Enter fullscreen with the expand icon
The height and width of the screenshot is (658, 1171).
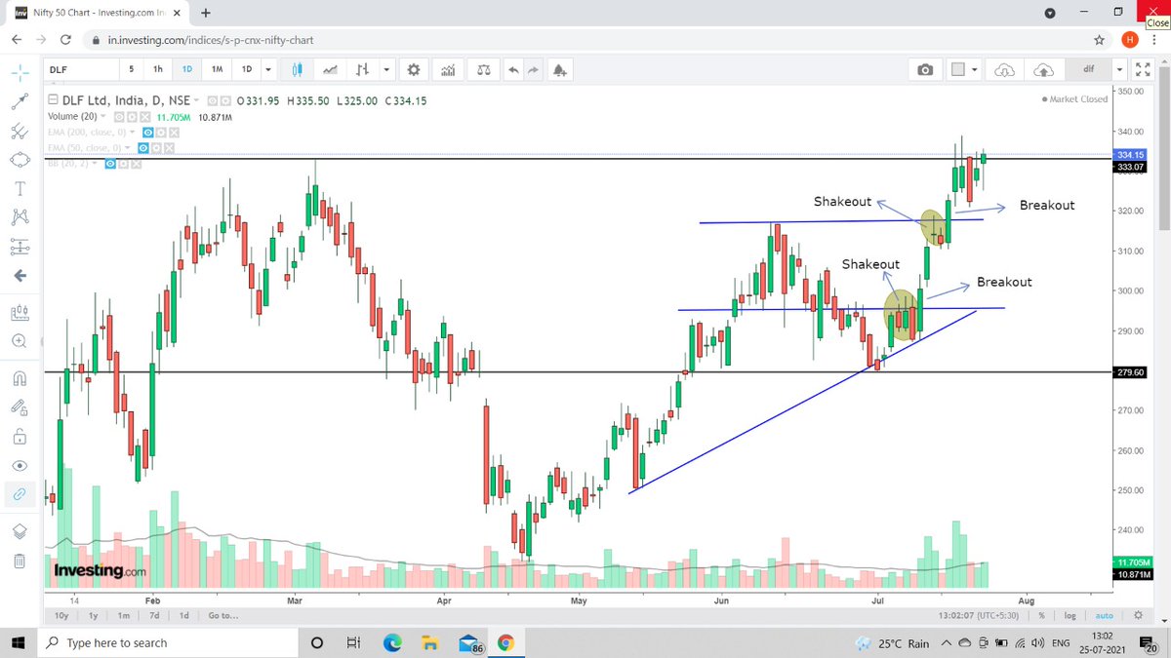point(1143,69)
